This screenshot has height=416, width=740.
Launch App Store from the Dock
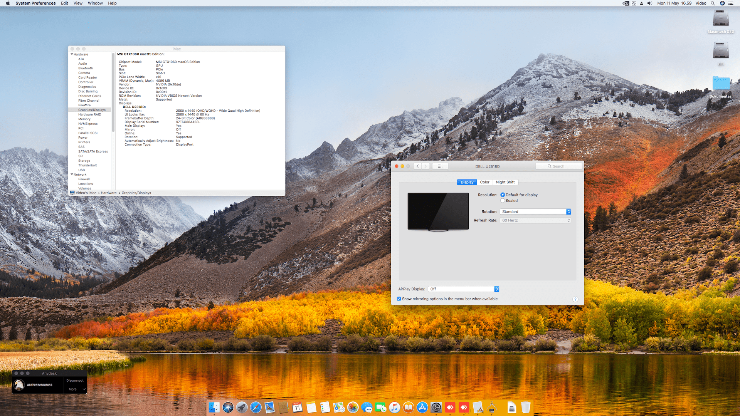click(x=422, y=407)
